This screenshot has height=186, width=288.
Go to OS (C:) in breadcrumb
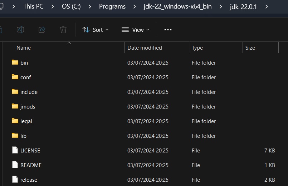click(x=71, y=6)
